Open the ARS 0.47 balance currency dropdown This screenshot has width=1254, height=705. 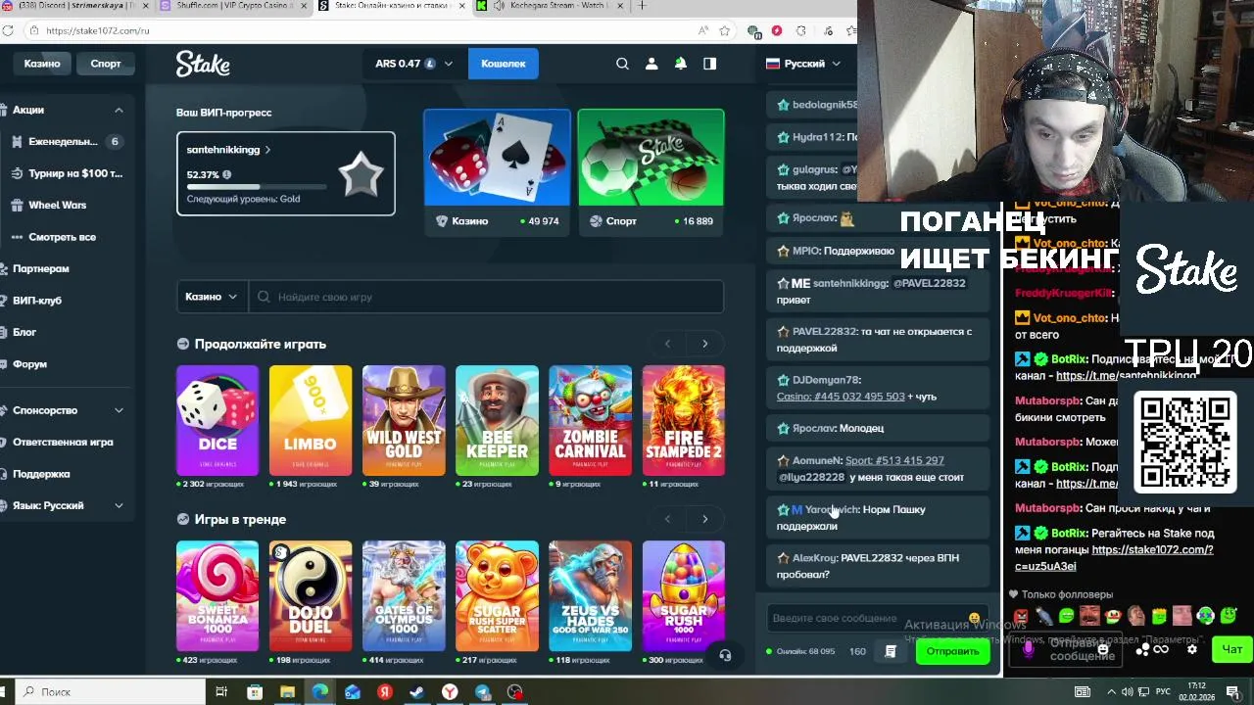coord(413,64)
